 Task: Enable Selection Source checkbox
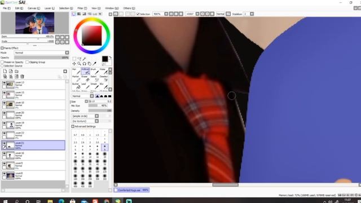(2, 66)
